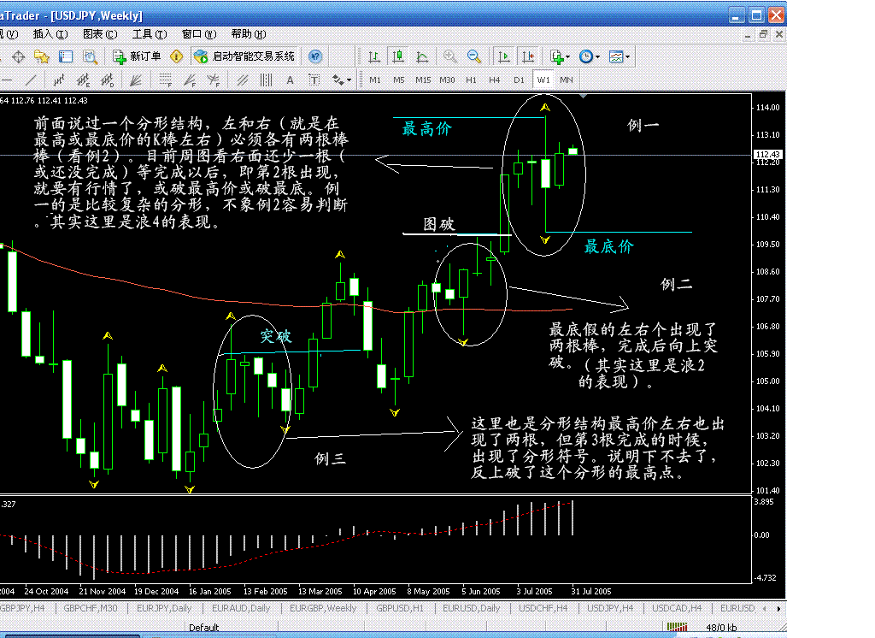Image resolution: width=875 pixels, height=638 pixels.
Task: Switch to EURJPY,Daily chart tab
Action: pyautogui.click(x=164, y=608)
